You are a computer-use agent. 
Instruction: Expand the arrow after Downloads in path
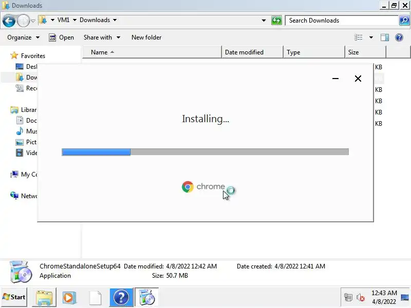tap(115, 20)
